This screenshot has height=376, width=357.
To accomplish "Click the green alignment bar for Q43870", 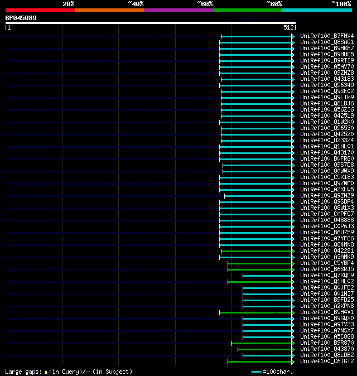I will pyautogui.click(x=265, y=349).
